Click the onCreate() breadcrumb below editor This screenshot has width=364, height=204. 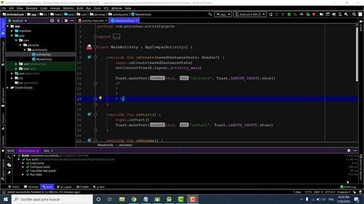tap(126, 145)
